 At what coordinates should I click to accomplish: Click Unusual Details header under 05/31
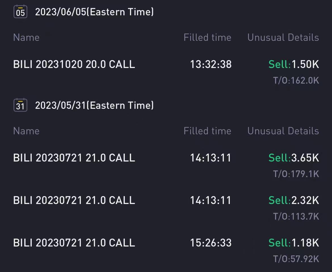(283, 131)
